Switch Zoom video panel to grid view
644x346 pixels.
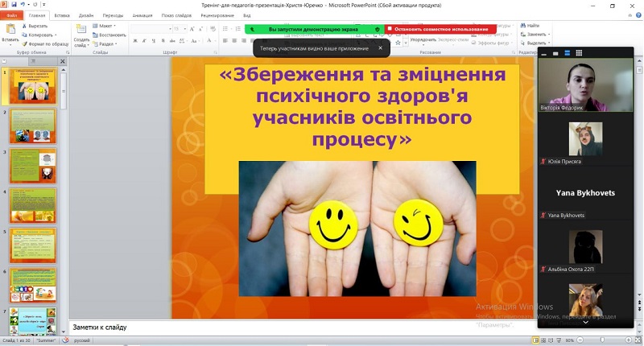[579, 52]
